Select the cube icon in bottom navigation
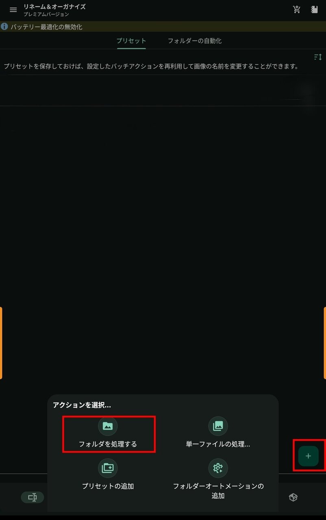 tap(293, 497)
